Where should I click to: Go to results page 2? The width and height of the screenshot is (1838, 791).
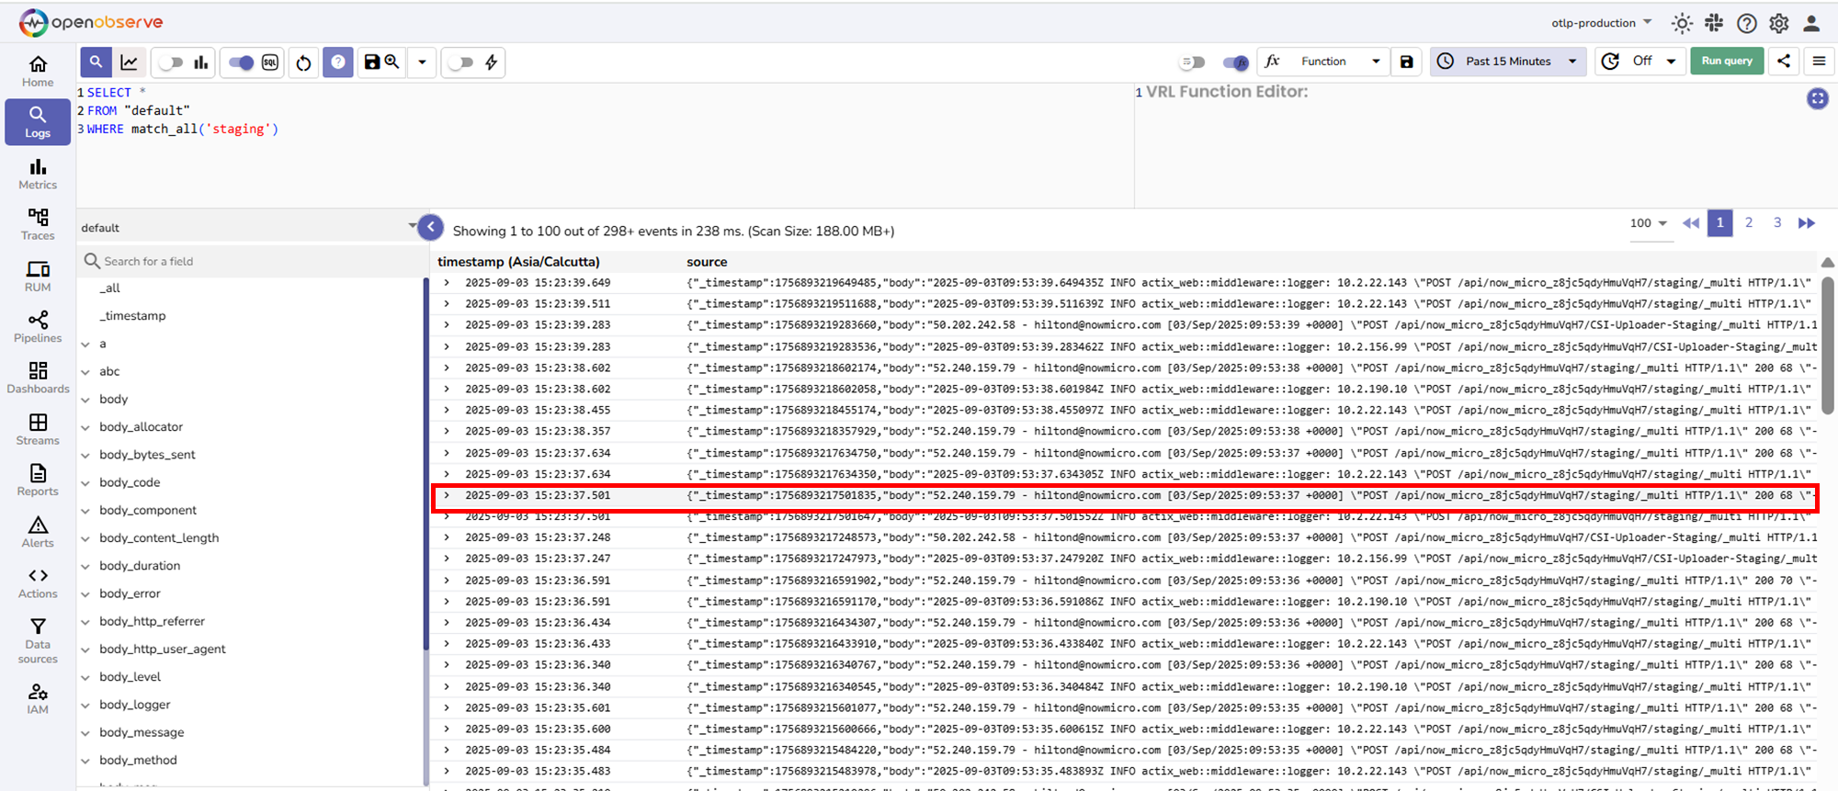tap(1749, 222)
